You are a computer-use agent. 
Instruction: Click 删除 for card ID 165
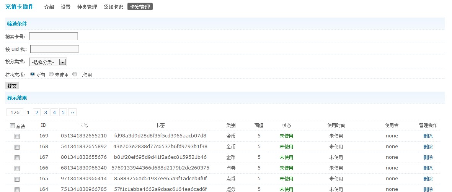pyautogui.click(x=428, y=179)
